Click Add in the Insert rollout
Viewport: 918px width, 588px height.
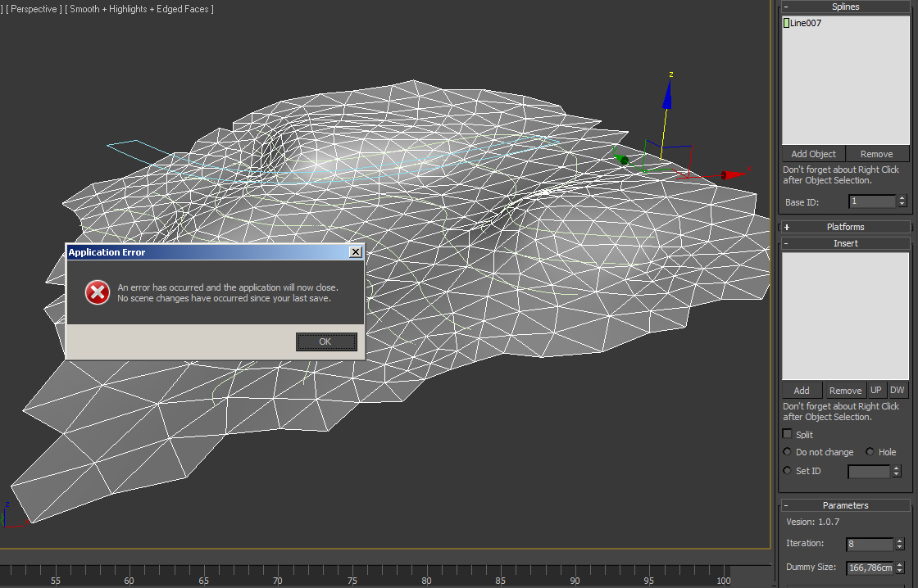point(802,391)
